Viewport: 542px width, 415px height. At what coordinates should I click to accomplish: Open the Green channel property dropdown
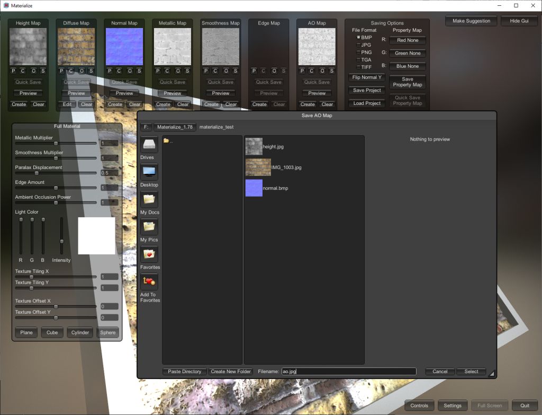click(x=408, y=54)
